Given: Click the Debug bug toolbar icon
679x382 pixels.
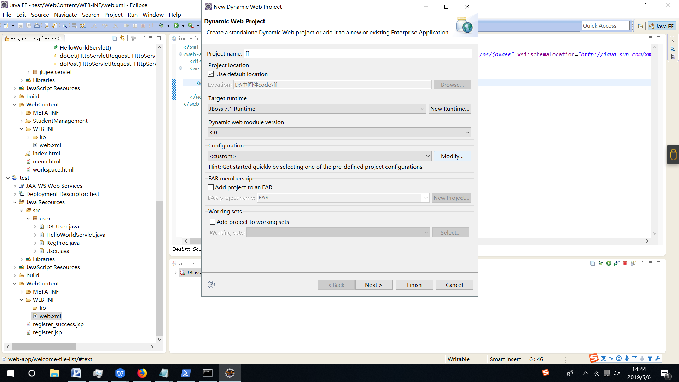Looking at the screenshot, I should (x=162, y=25).
